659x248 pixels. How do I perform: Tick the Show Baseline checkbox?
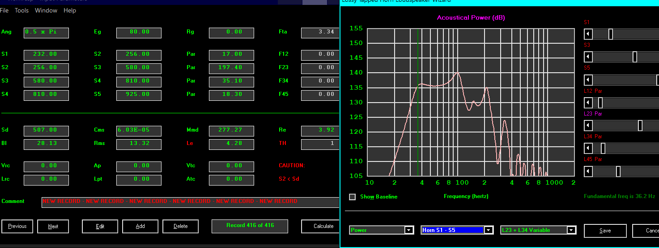[353, 197]
